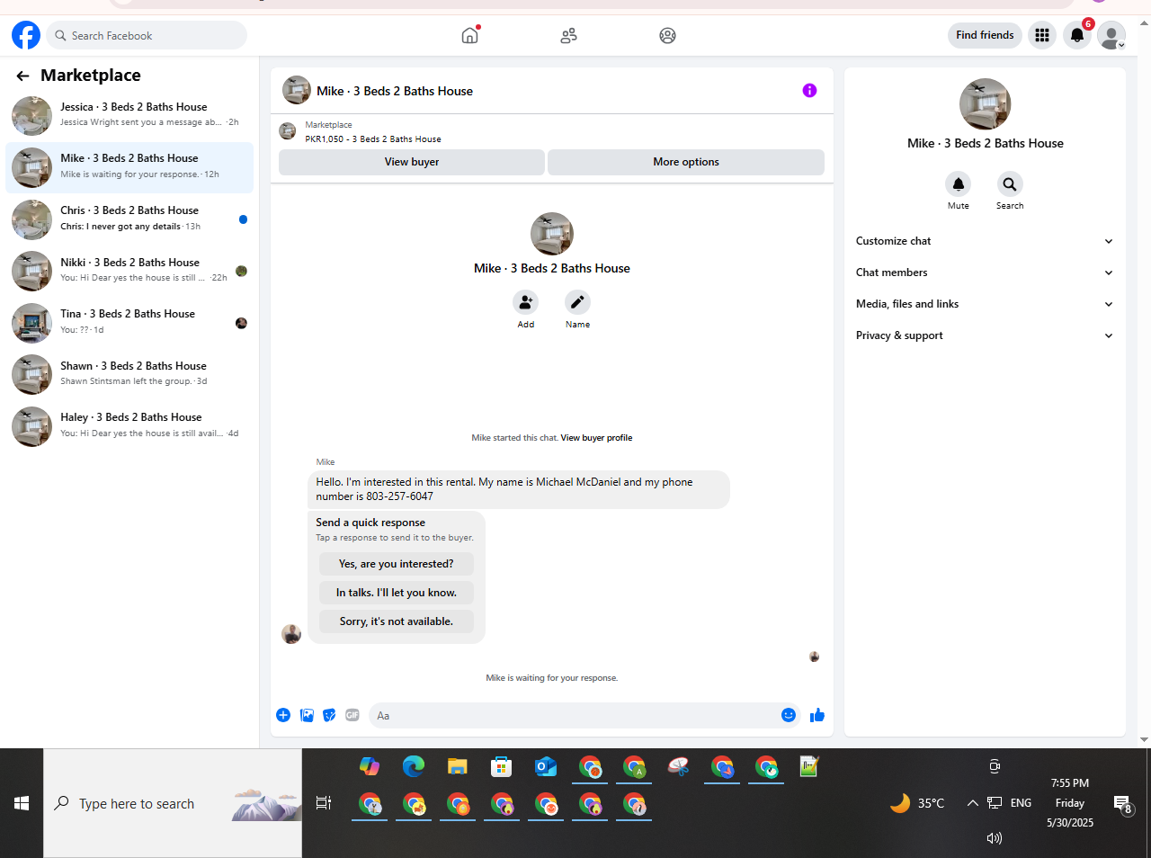This screenshot has height=858, width=1151.
Task: Choose a sticker from the sticker icon
Action: (x=329, y=715)
